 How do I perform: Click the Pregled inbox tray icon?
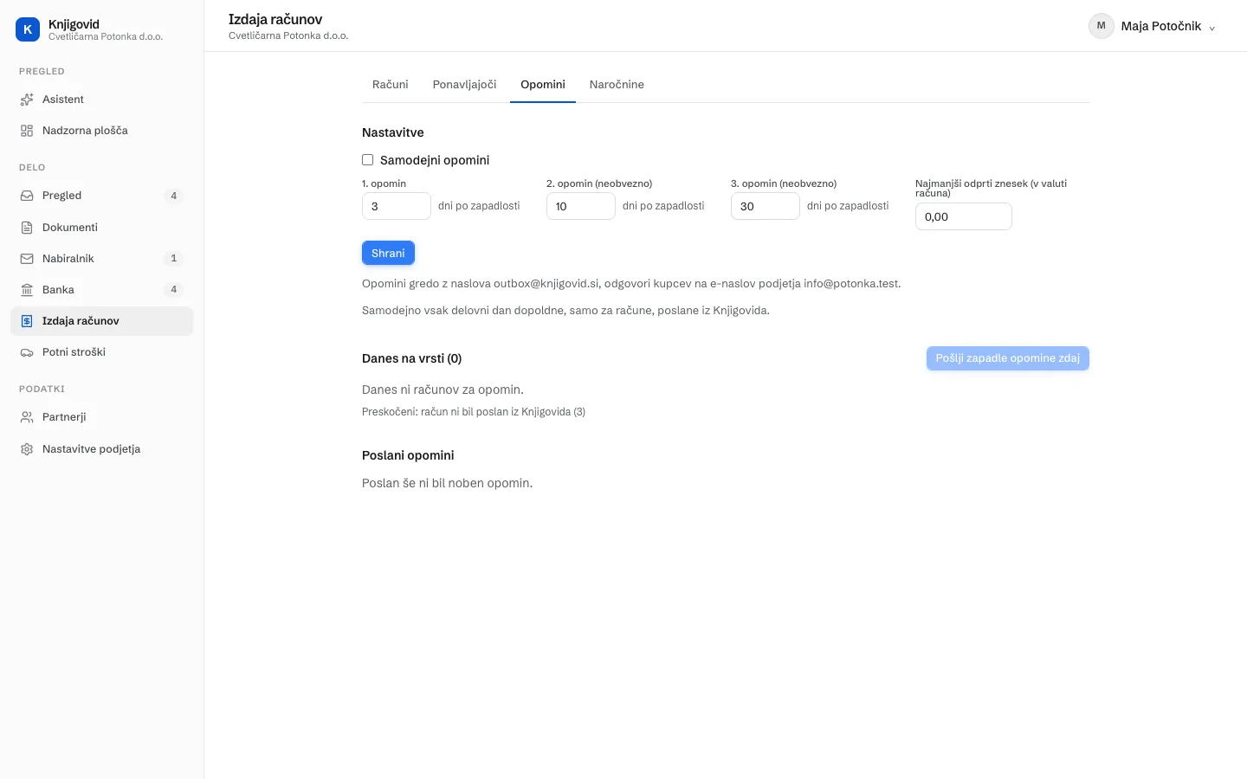coord(27,196)
